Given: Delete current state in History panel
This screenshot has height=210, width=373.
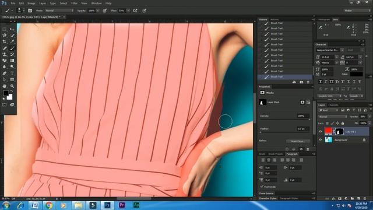Looking at the screenshot, I should (308, 82).
